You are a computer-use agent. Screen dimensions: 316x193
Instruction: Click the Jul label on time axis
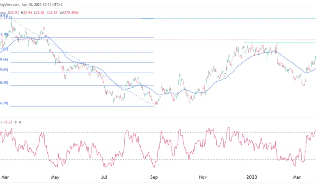pos(104,177)
